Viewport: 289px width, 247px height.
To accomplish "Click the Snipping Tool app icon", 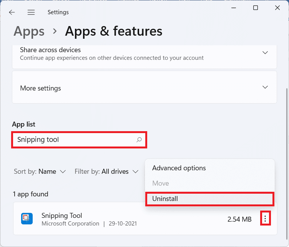I will click(27, 219).
